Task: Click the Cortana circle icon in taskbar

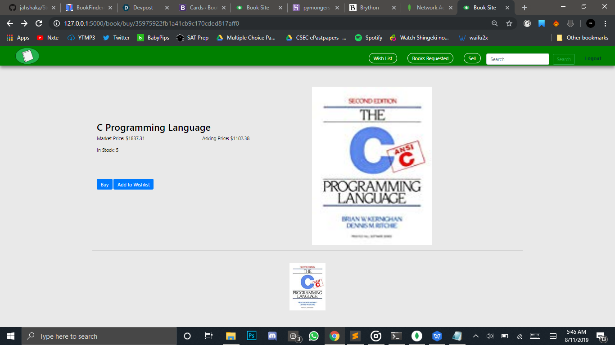Action: (187, 336)
